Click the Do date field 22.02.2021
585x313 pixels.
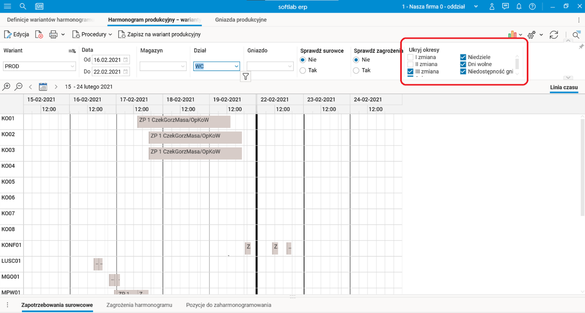click(x=111, y=72)
